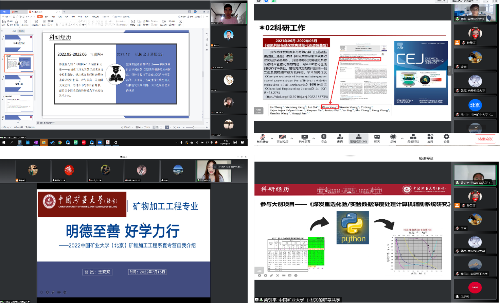Click the share screen icon
Screen dimensions: 500x303
point(304,137)
